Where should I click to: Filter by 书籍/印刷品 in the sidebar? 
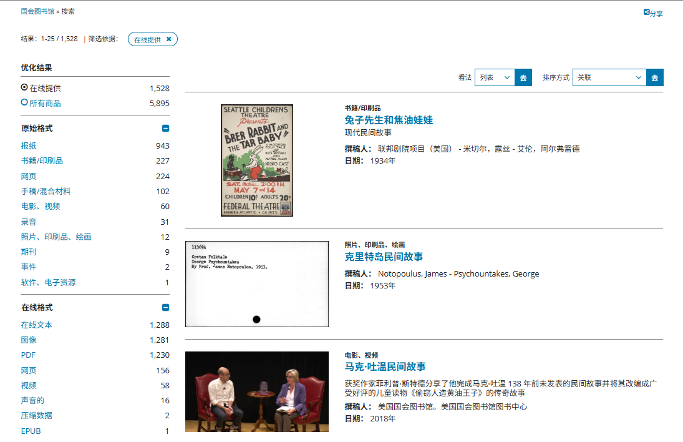[42, 160]
